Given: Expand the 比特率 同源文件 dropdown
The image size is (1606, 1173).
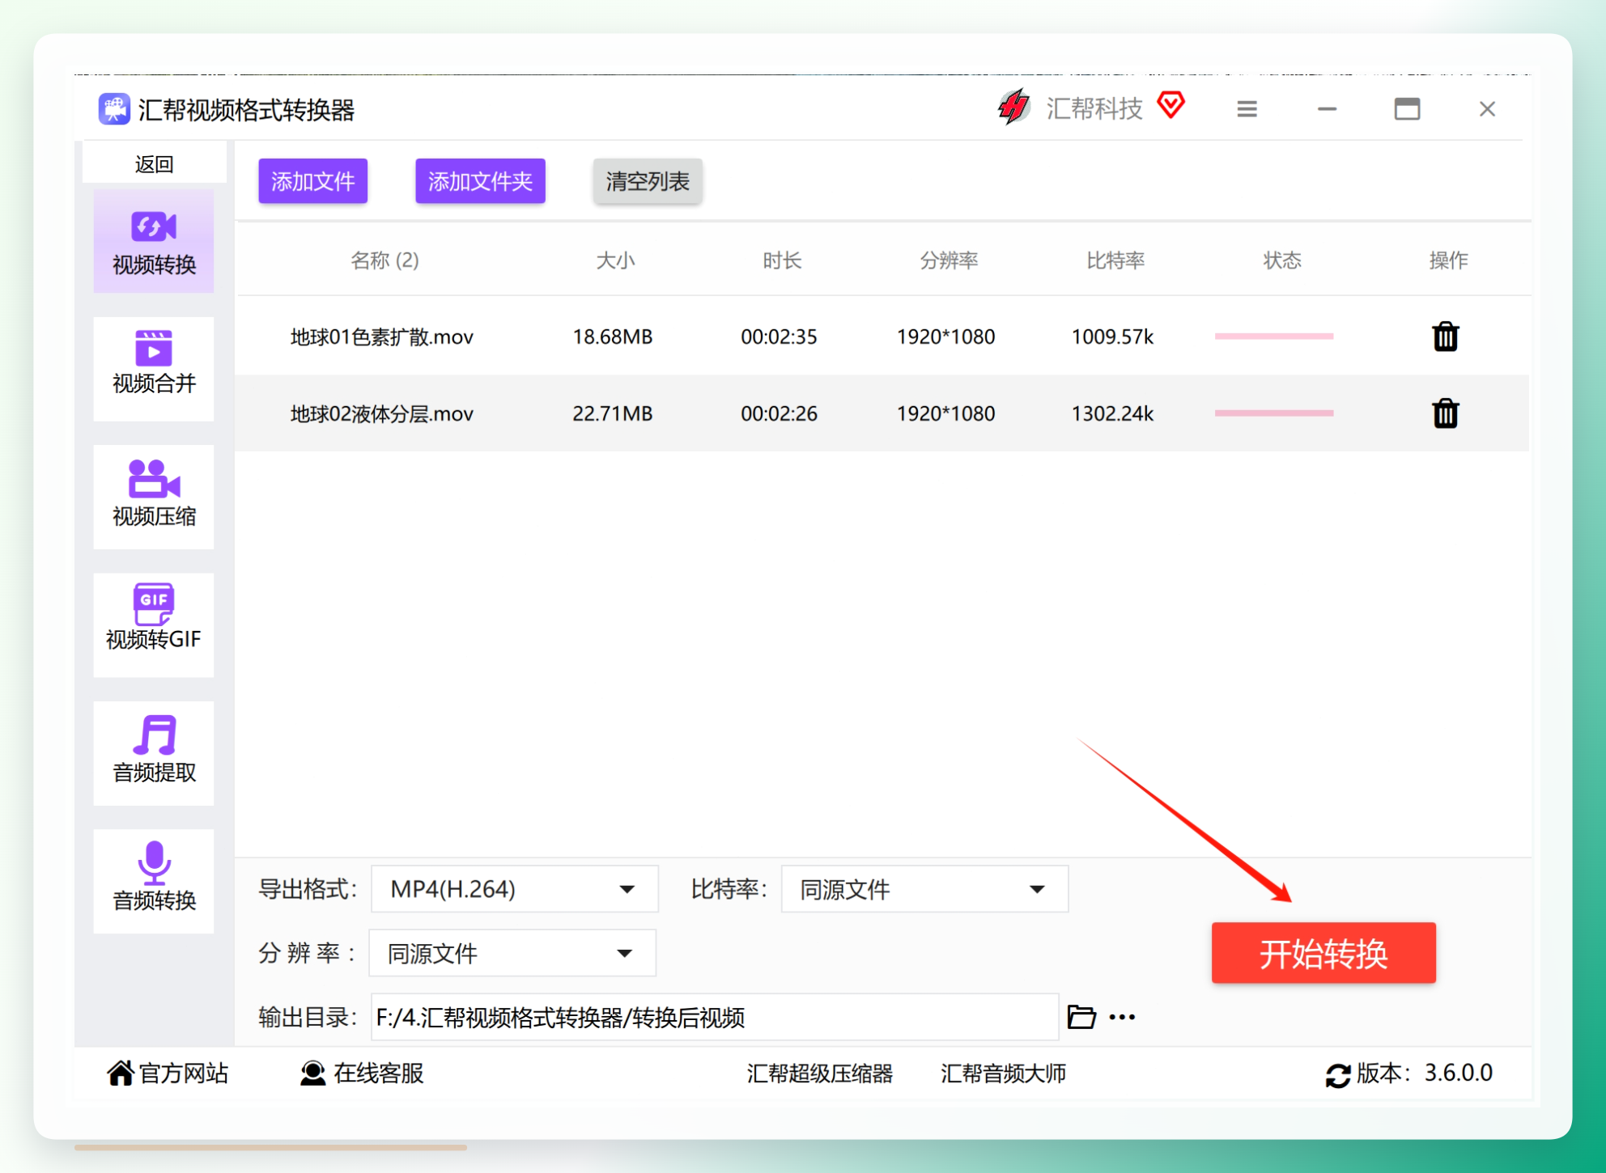Looking at the screenshot, I should click(x=924, y=889).
